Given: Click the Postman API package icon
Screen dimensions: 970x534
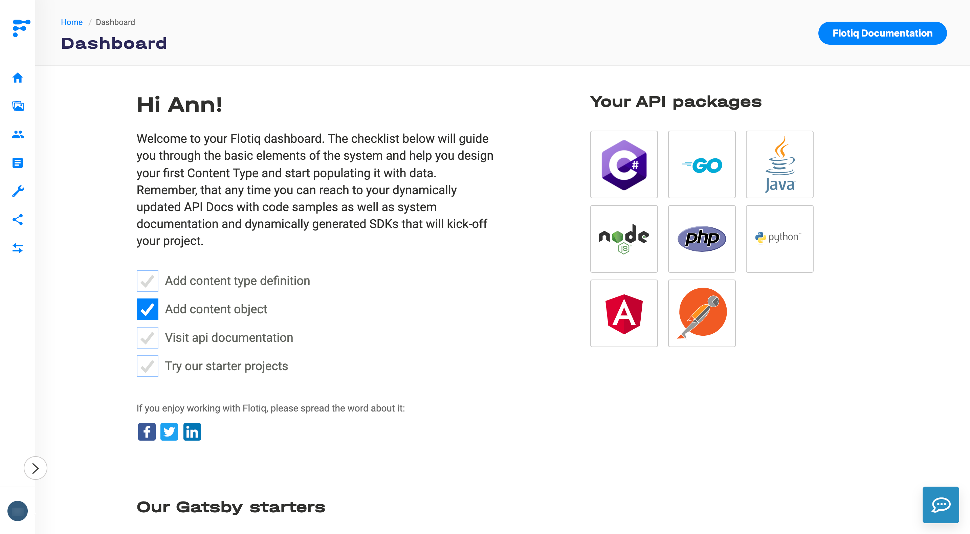Looking at the screenshot, I should (x=701, y=313).
